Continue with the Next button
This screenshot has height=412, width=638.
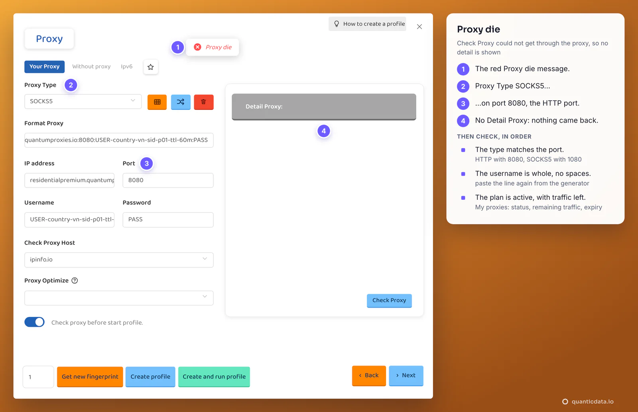point(406,375)
